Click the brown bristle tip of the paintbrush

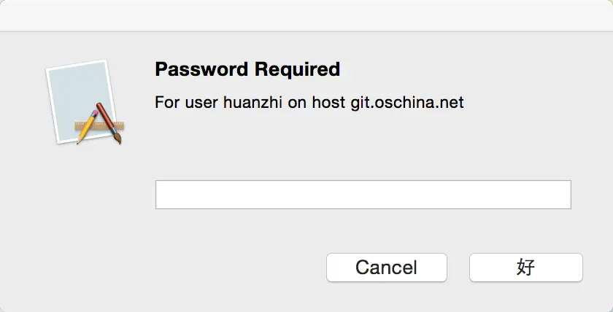tap(117, 139)
